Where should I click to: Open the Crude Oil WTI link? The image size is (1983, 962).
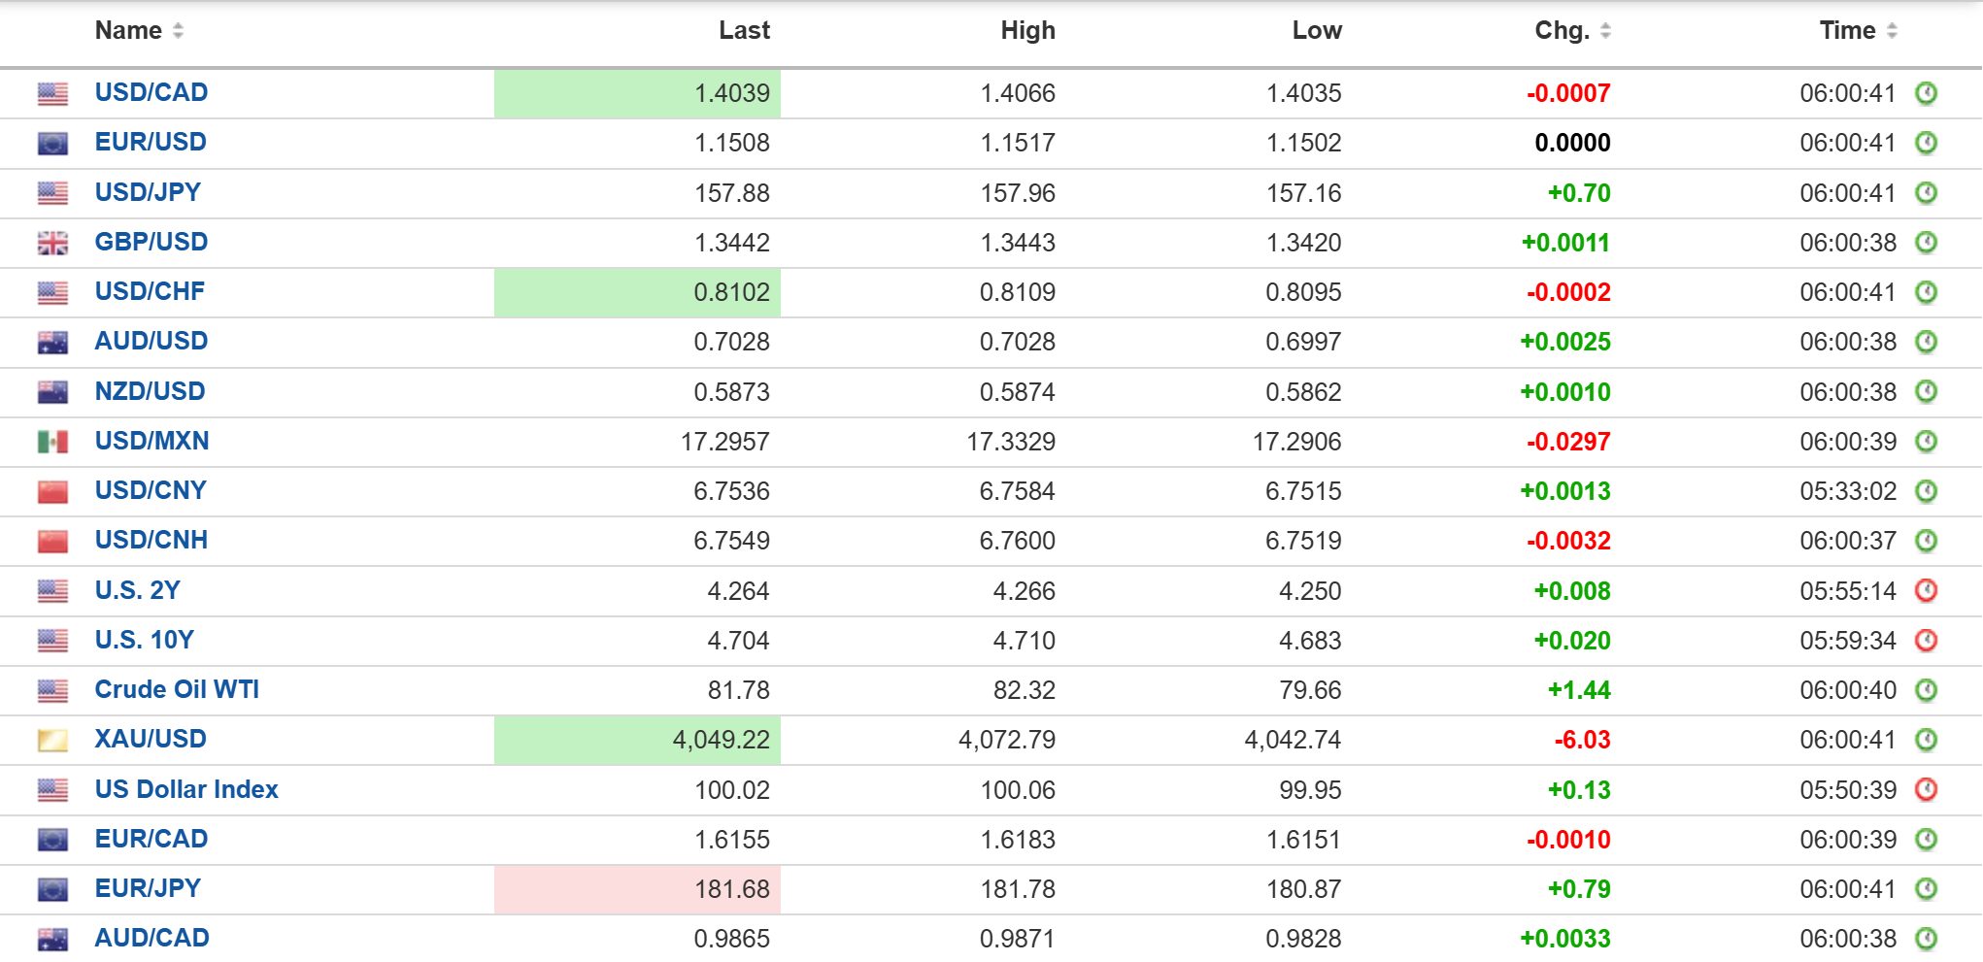(x=177, y=689)
